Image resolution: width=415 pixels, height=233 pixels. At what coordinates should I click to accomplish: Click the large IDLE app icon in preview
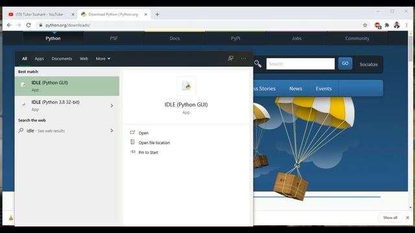tap(186, 86)
